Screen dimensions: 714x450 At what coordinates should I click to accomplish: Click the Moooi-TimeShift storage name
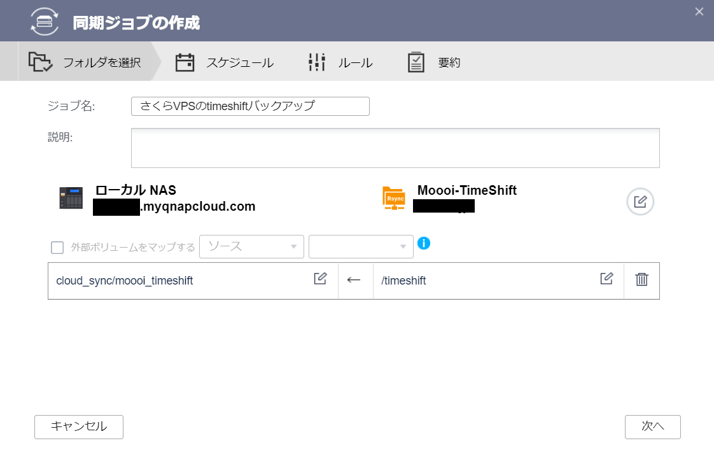coord(466,190)
